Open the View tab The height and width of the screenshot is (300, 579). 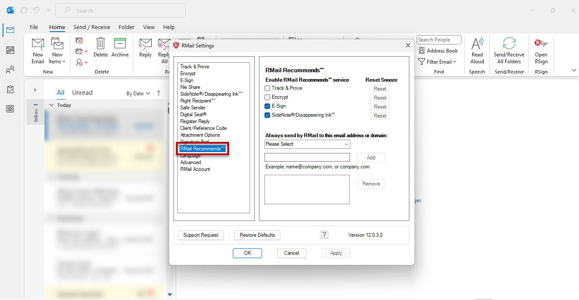(x=149, y=27)
